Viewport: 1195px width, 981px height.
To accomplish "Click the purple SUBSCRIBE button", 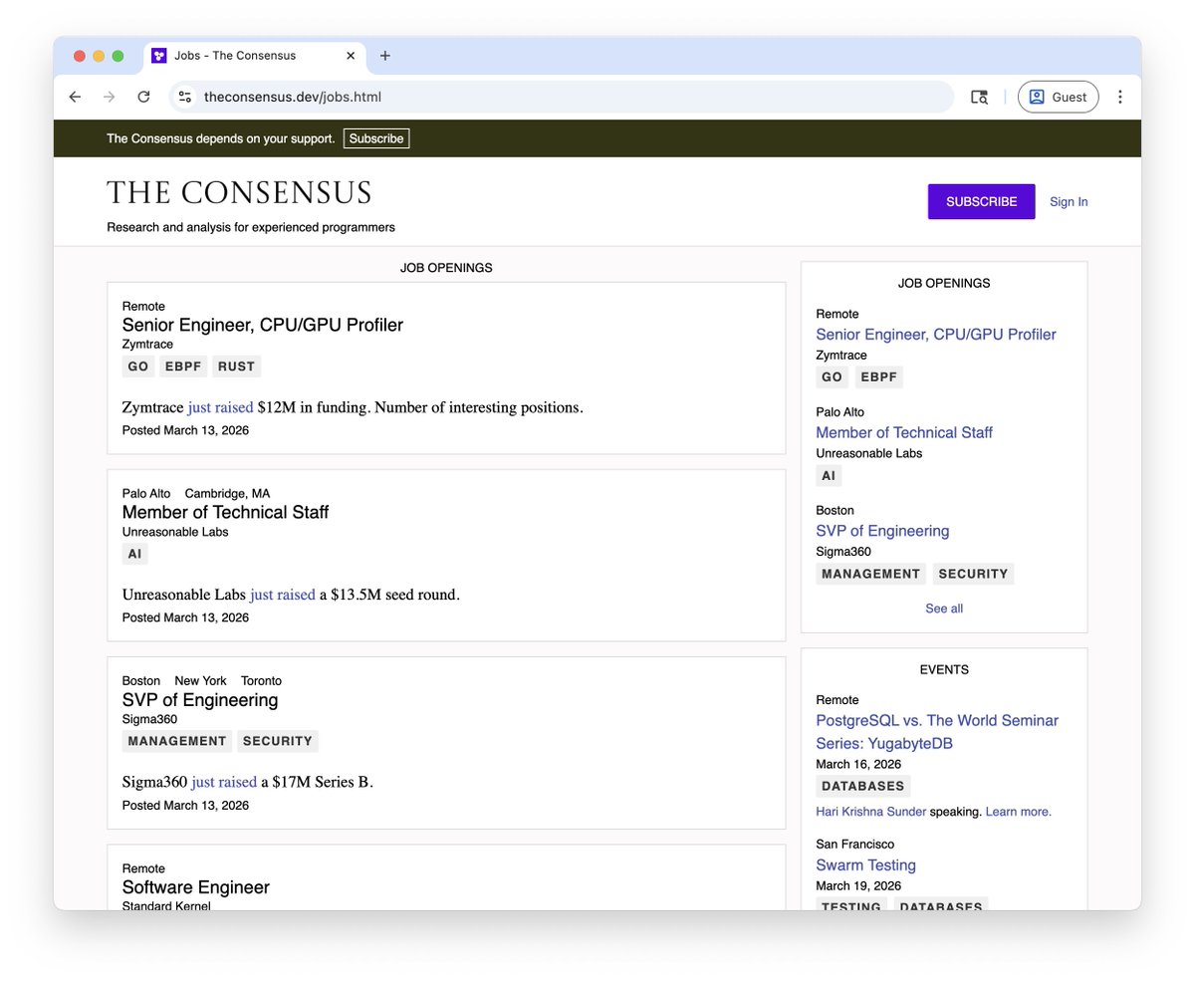I will pyautogui.click(x=981, y=201).
